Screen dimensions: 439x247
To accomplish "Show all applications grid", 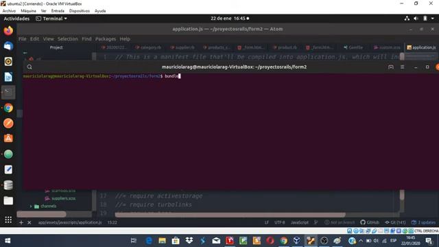I will [8, 220].
